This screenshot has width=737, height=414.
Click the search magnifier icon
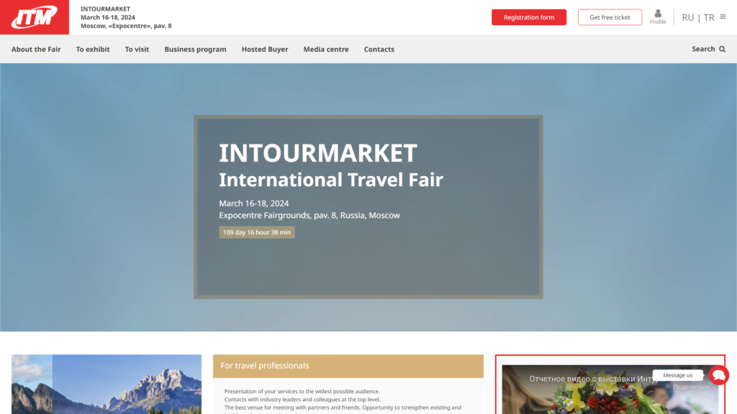pos(723,50)
